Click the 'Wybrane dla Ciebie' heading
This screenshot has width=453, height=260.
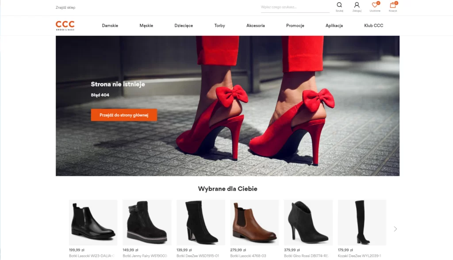(228, 189)
